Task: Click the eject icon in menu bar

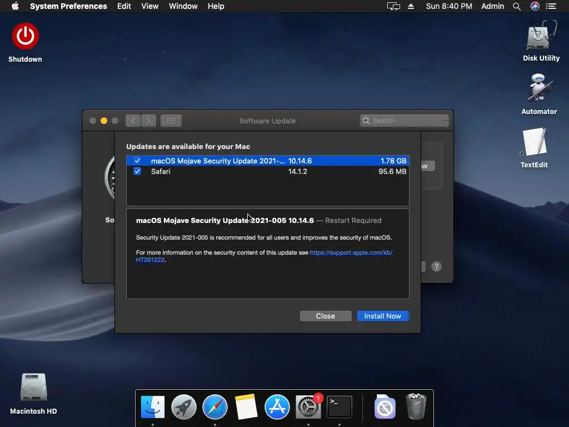Action: point(411,6)
